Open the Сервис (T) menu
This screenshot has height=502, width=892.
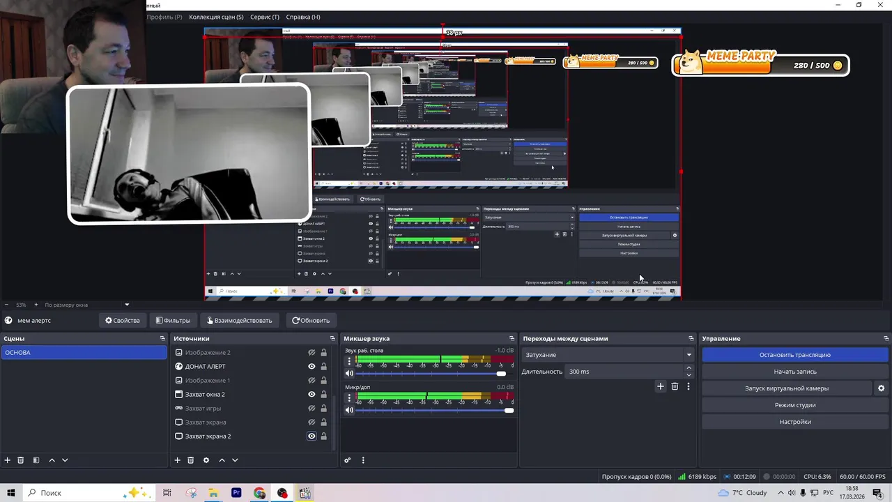tap(264, 17)
